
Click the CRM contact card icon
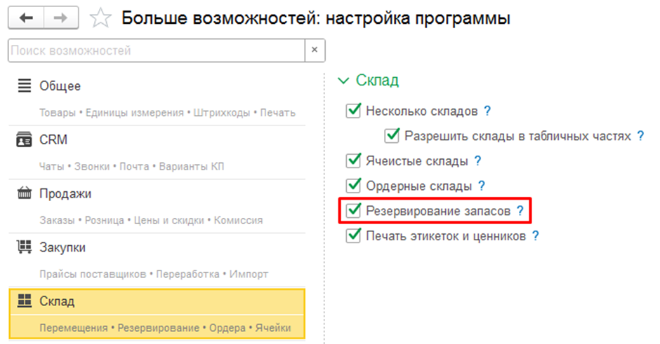click(24, 139)
